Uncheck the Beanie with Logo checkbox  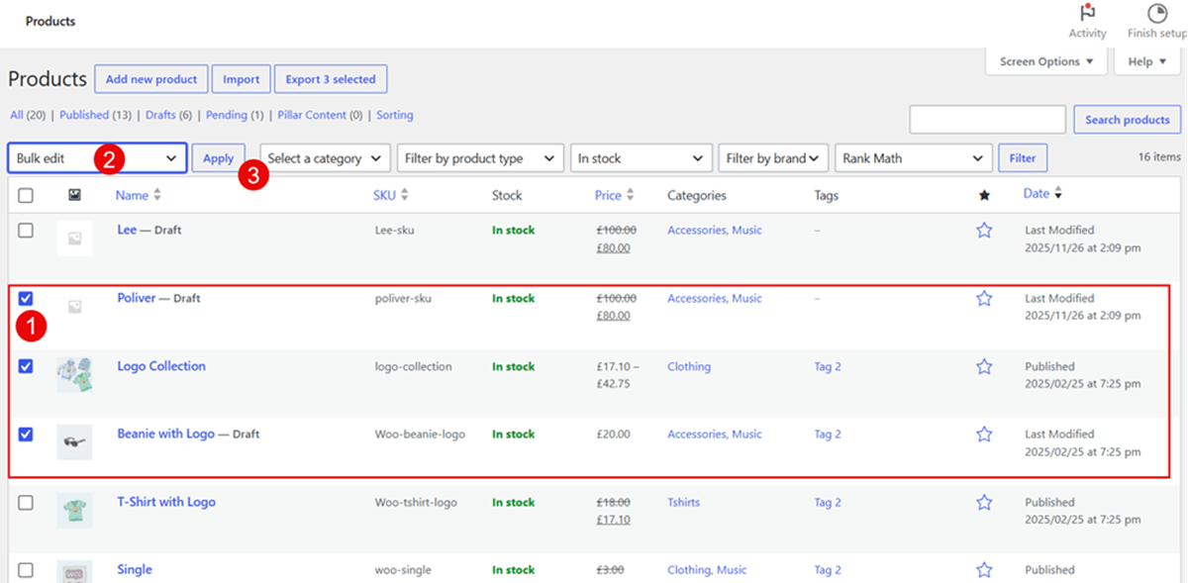(x=26, y=434)
